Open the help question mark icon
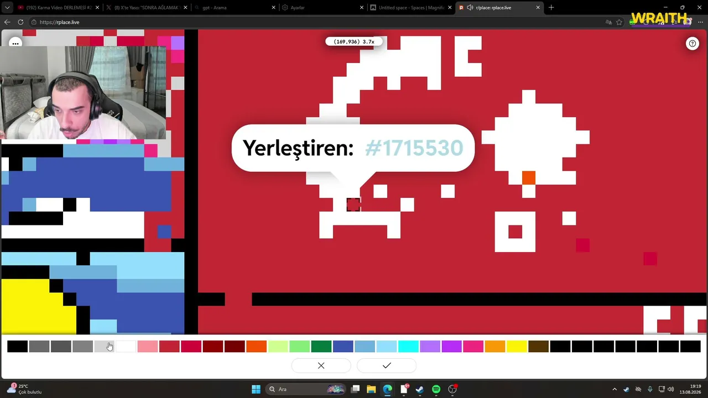The width and height of the screenshot is (708, 398). (693, 44)
